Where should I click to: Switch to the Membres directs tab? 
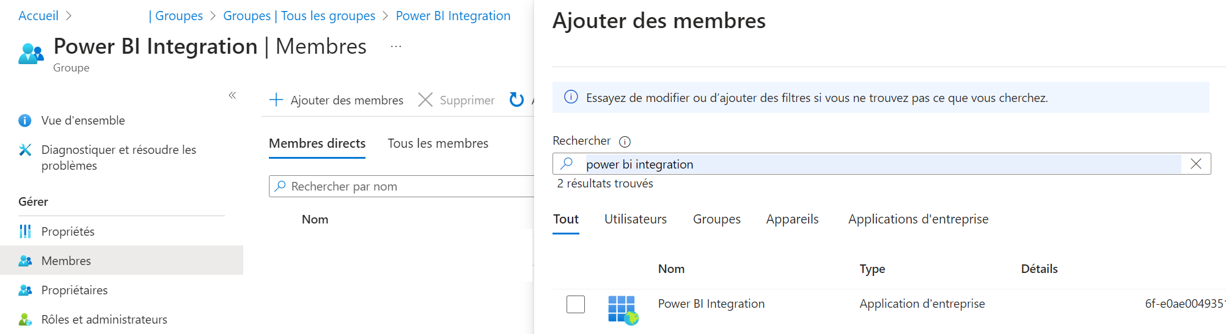click(x=317, y=143)
